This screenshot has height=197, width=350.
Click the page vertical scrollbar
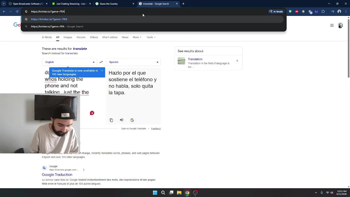coord(348,48)
